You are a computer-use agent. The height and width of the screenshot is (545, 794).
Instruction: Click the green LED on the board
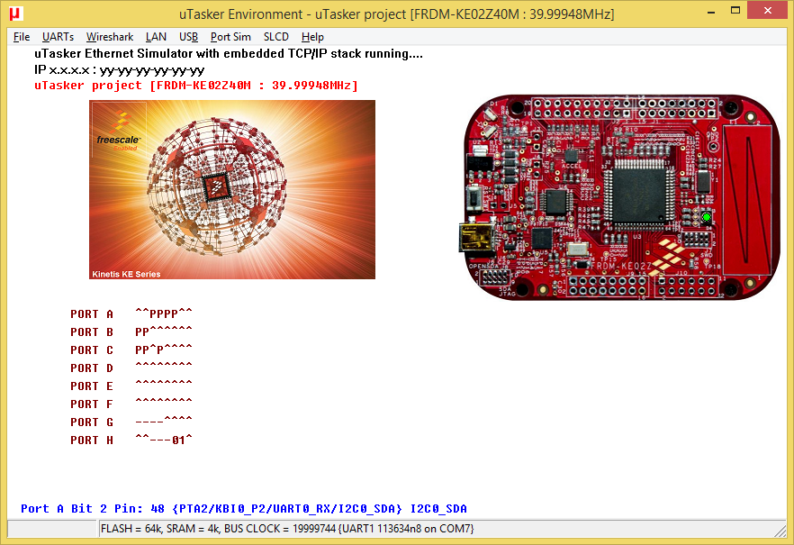[706, 217]
